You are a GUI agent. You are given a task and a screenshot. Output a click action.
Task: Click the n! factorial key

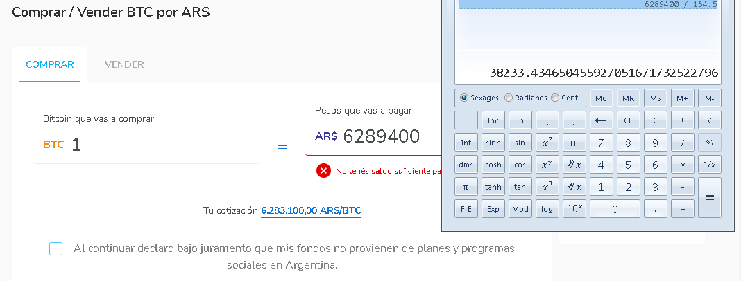[574, 143]
